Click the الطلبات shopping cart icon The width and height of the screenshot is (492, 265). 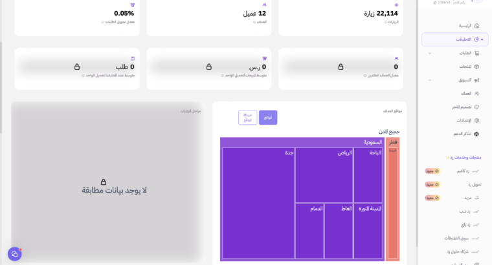476,53
